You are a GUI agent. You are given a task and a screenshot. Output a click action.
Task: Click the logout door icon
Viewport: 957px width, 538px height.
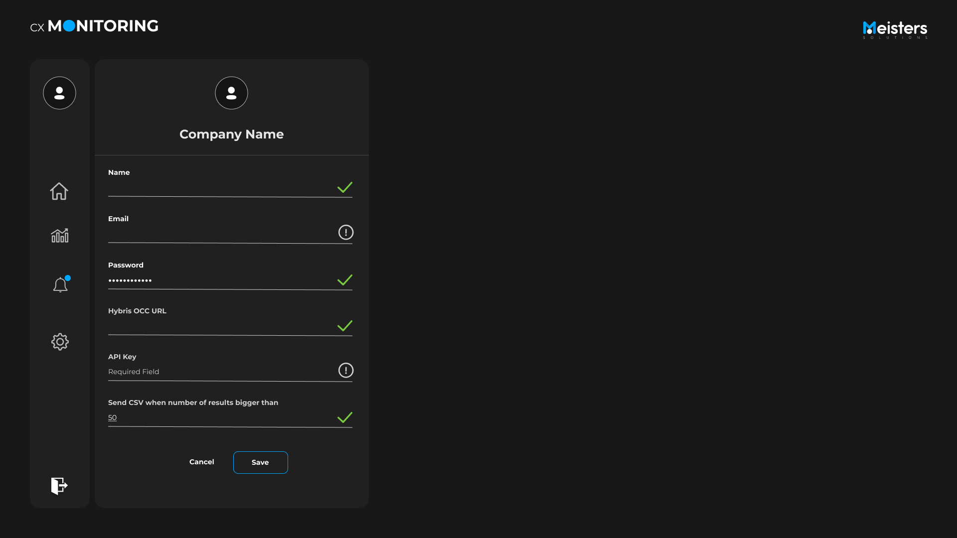click(59, 486)
